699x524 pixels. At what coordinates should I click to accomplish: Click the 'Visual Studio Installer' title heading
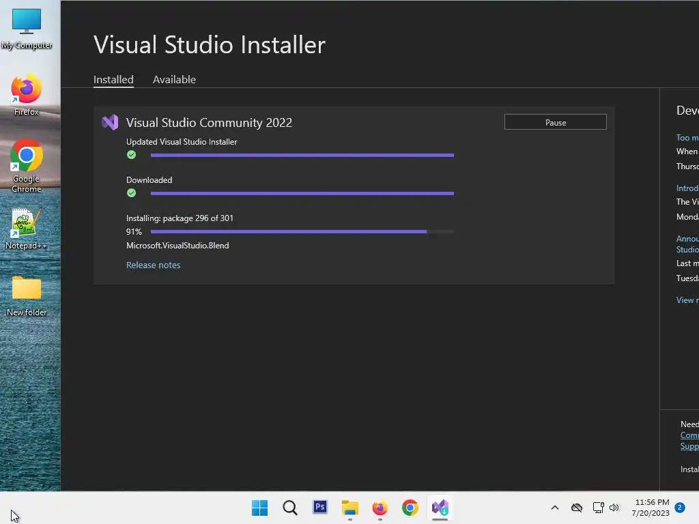210,44
